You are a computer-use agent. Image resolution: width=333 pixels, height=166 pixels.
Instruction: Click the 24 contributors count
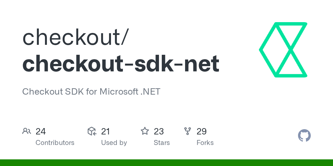click(x=41, y=131)
